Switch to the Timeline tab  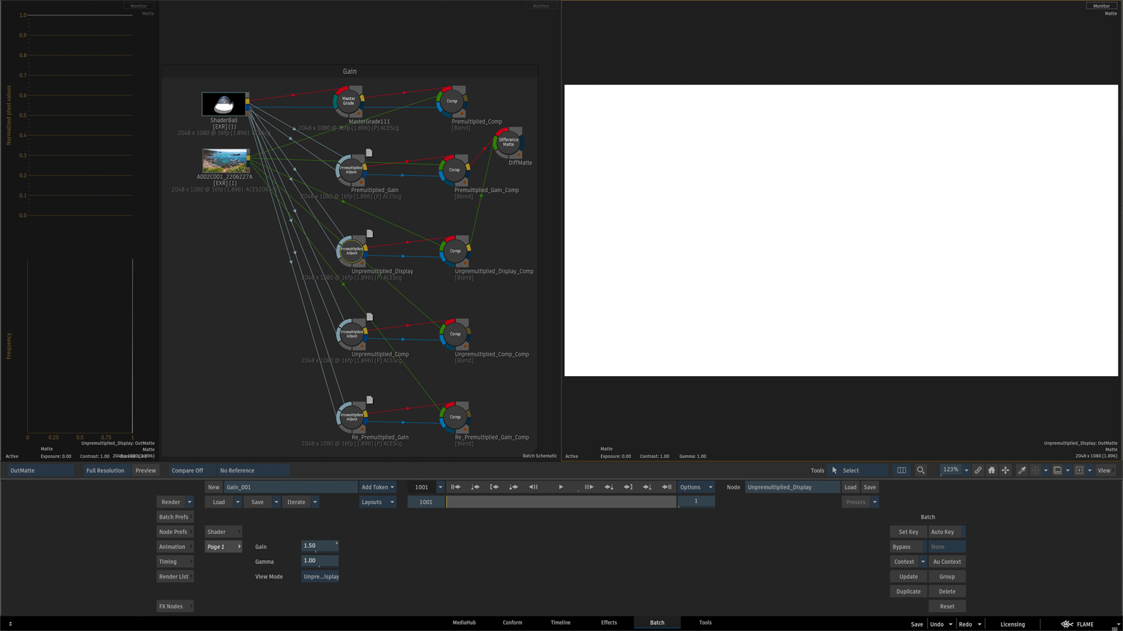561,623
